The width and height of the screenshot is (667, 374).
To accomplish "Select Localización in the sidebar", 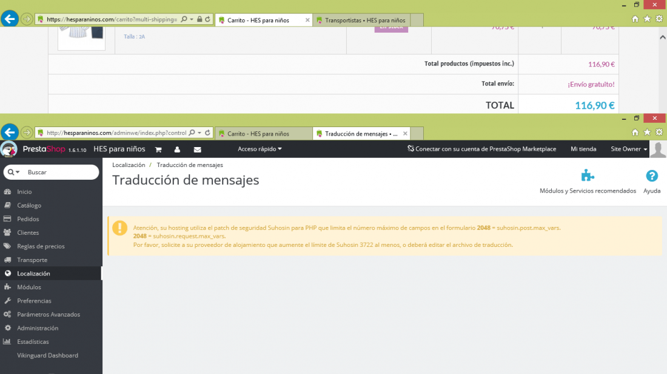I will (x=51, y=274).
